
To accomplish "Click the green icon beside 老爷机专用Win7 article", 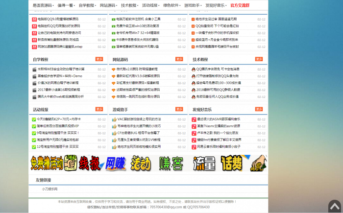I will 114,33.
